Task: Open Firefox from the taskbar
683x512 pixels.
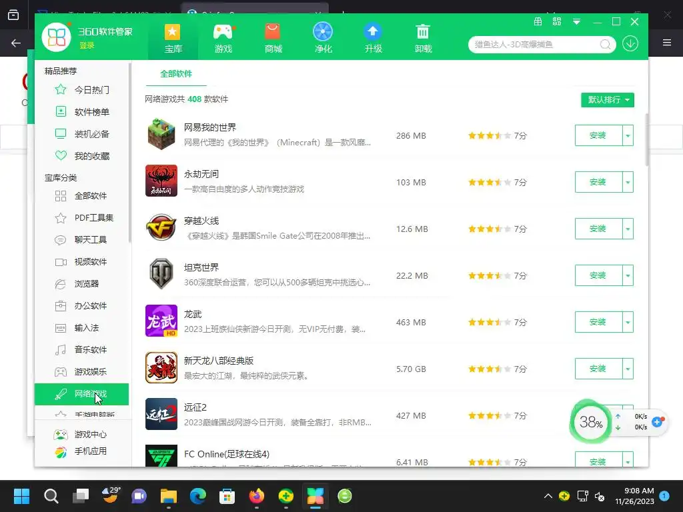Action: (257, 496)
